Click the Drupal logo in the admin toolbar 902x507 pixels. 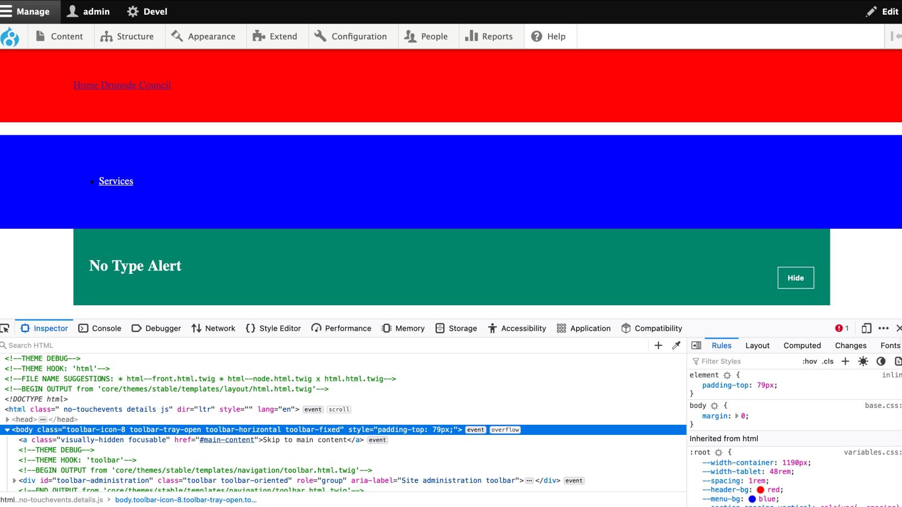pos(11,36)
